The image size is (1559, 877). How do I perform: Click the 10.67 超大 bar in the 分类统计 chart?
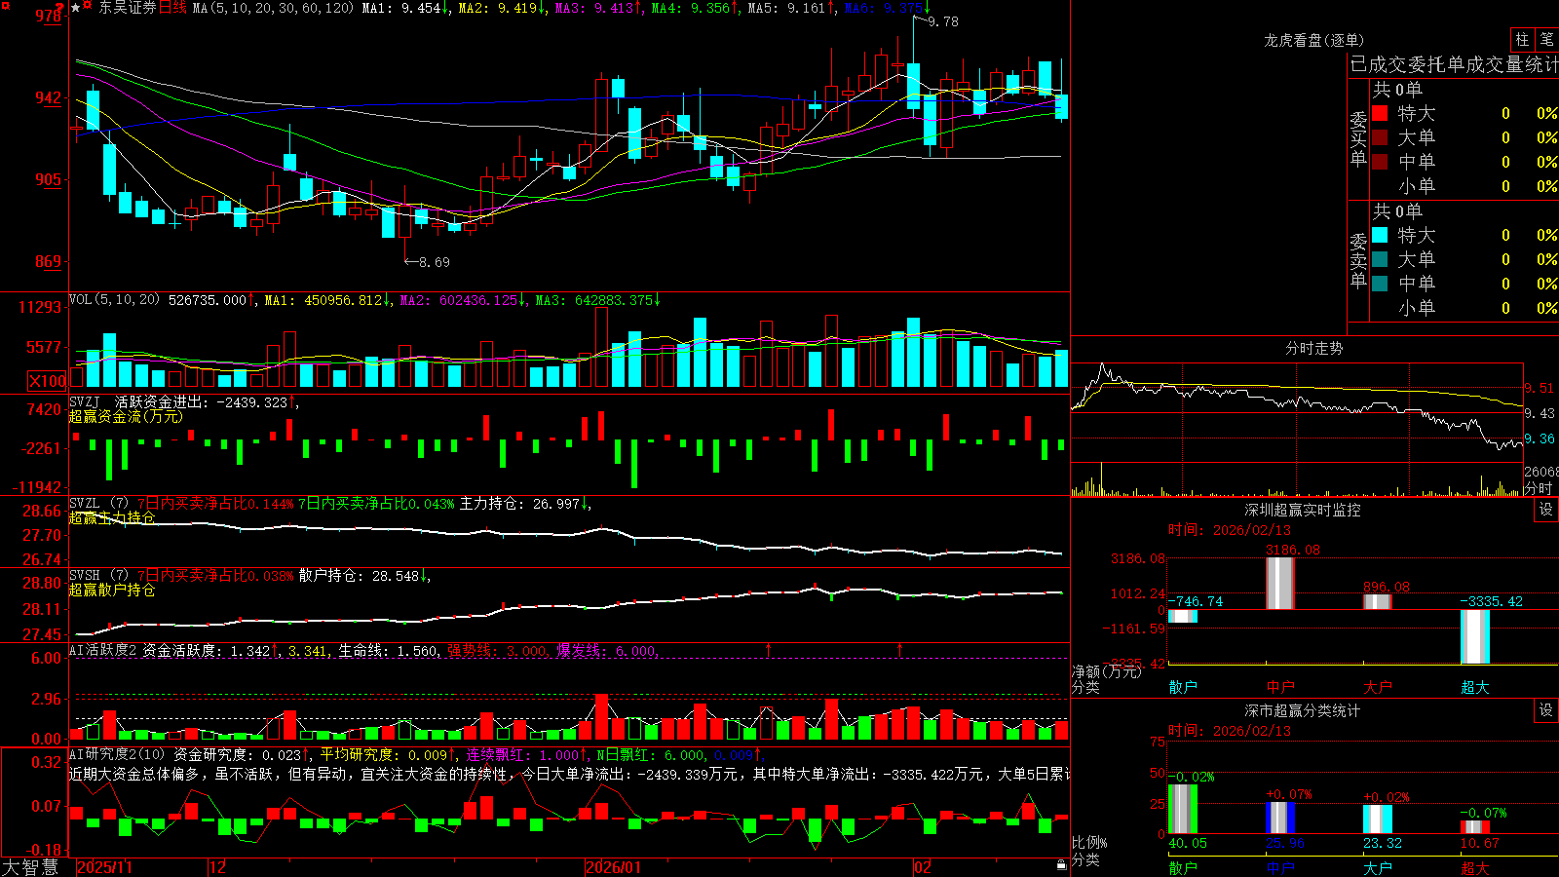tap(1475, 827)
